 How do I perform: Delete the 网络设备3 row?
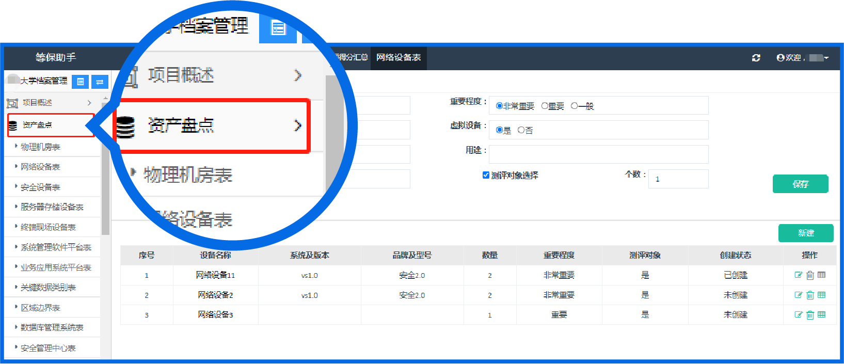[x=810, y=315]
